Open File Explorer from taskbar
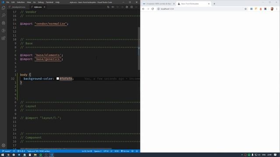This screenshot has width=280, height=157. 35,155
